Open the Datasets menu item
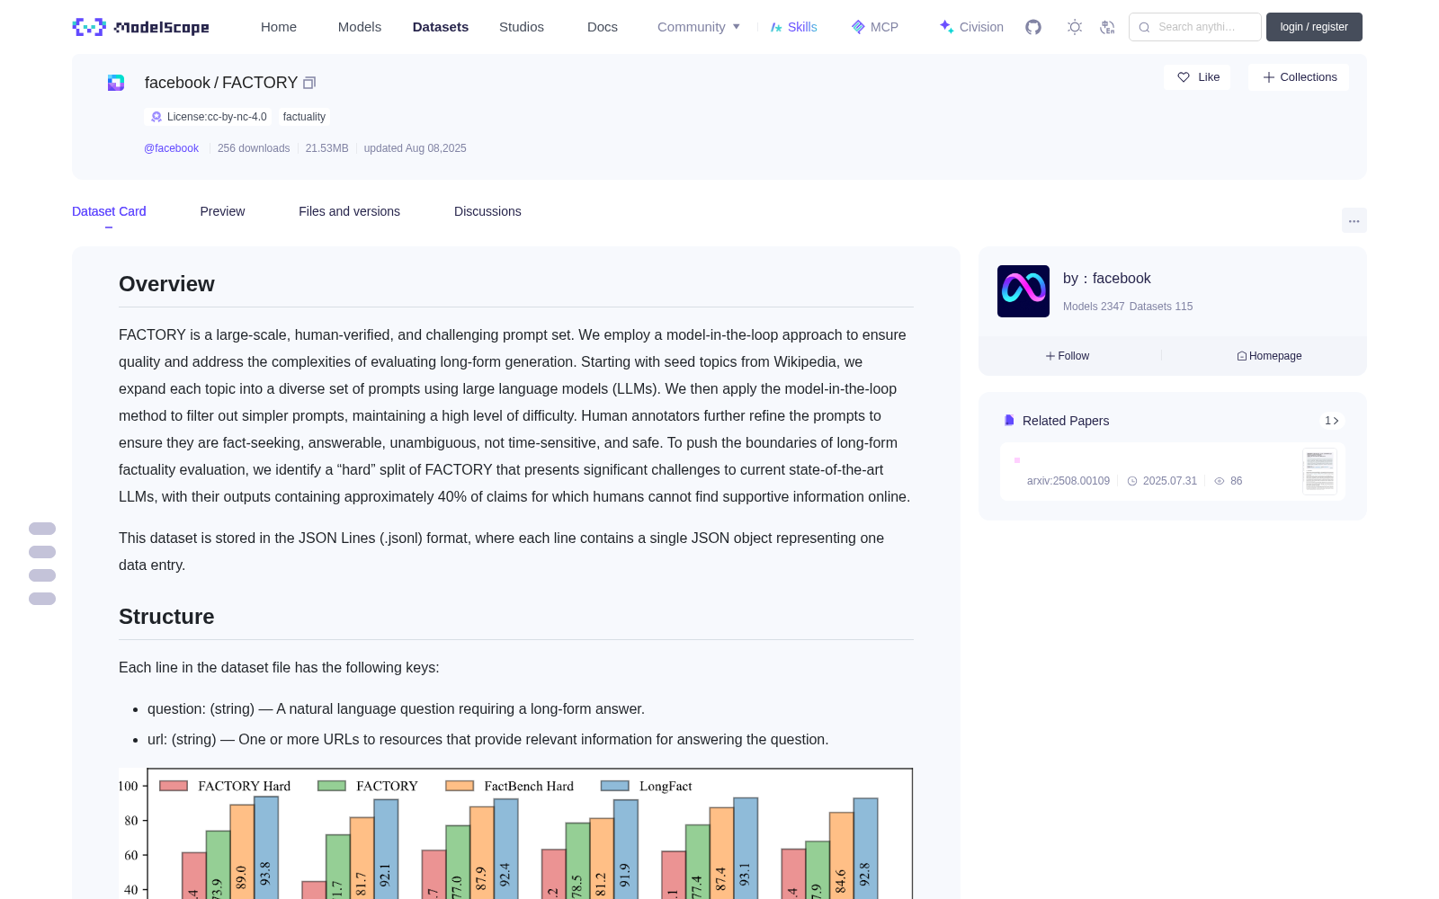This screenshot has height=899, width=1439. coord(441,27)
